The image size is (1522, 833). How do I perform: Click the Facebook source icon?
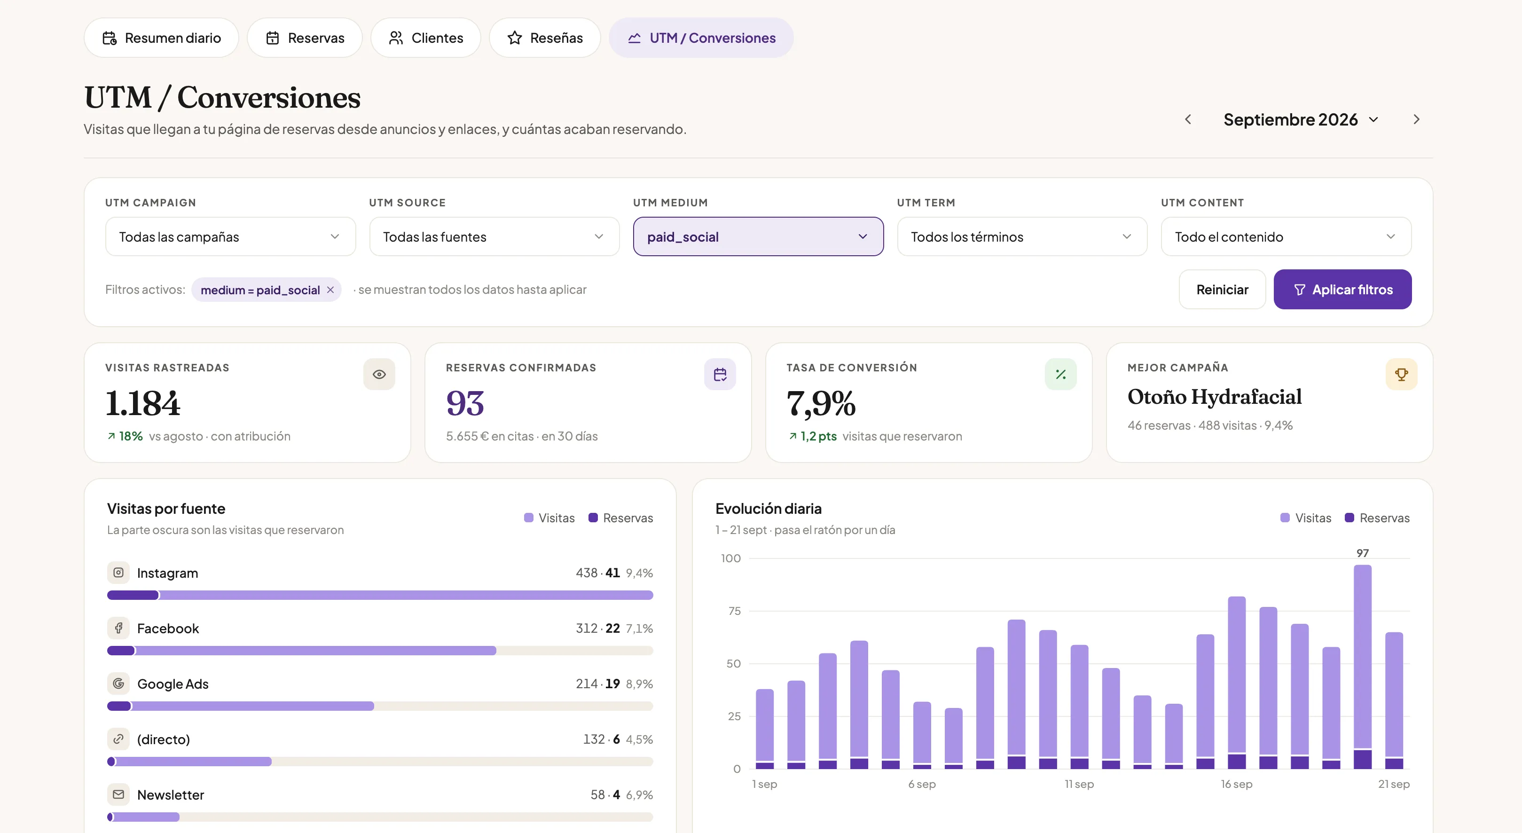pos(118,628)
